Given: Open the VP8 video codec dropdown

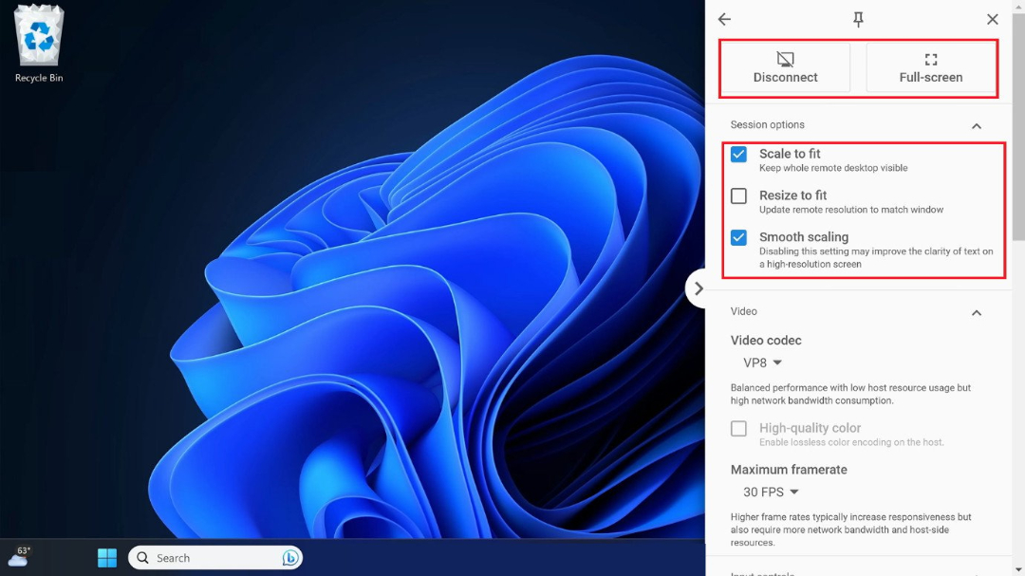Looking at the screenshot, I should point(762,362).
